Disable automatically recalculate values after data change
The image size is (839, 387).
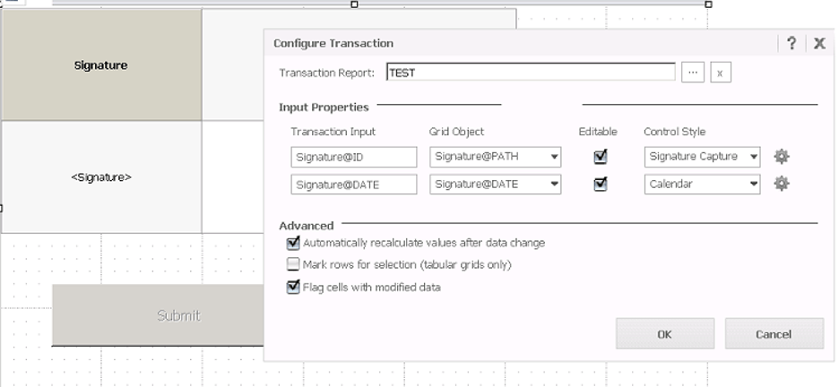[x=292, y=243]
